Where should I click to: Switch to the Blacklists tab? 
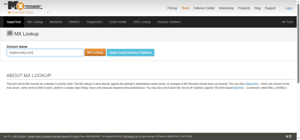(56, 22)
